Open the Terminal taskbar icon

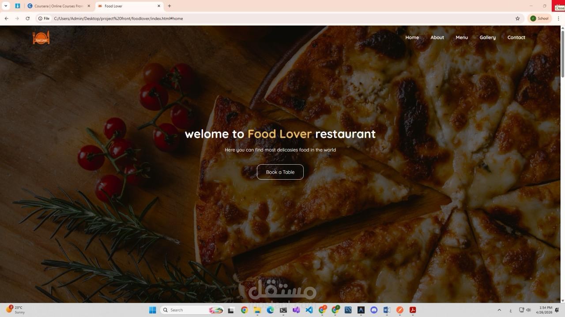[283, 310]
